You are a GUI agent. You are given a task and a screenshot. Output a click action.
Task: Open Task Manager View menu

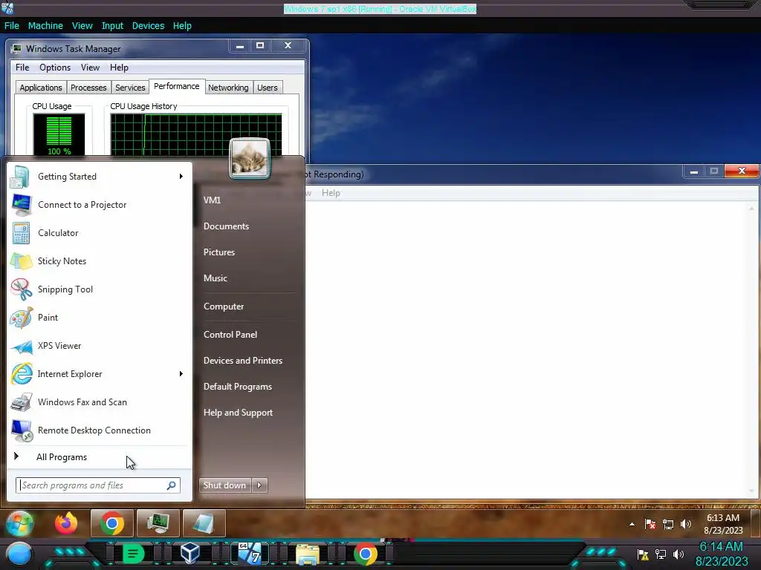[90, 68]
